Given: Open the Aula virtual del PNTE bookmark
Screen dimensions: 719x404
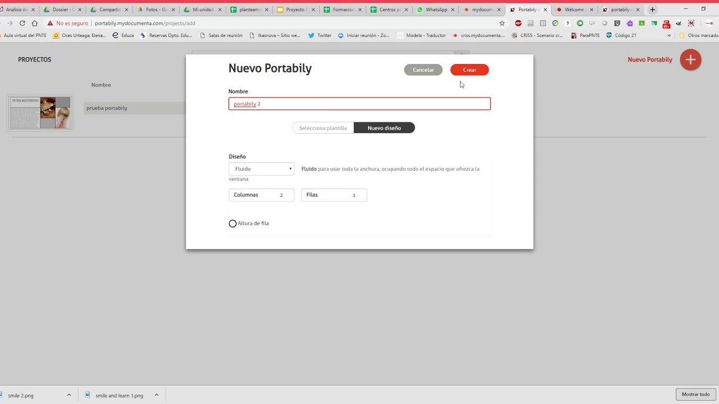Looking at the screenshot, I should 23,35.
